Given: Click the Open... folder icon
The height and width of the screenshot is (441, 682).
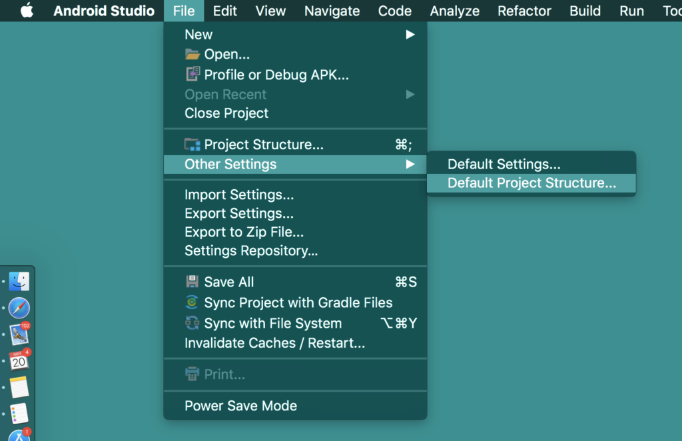Looking at the screenshot, I should (x=192, y=55).
